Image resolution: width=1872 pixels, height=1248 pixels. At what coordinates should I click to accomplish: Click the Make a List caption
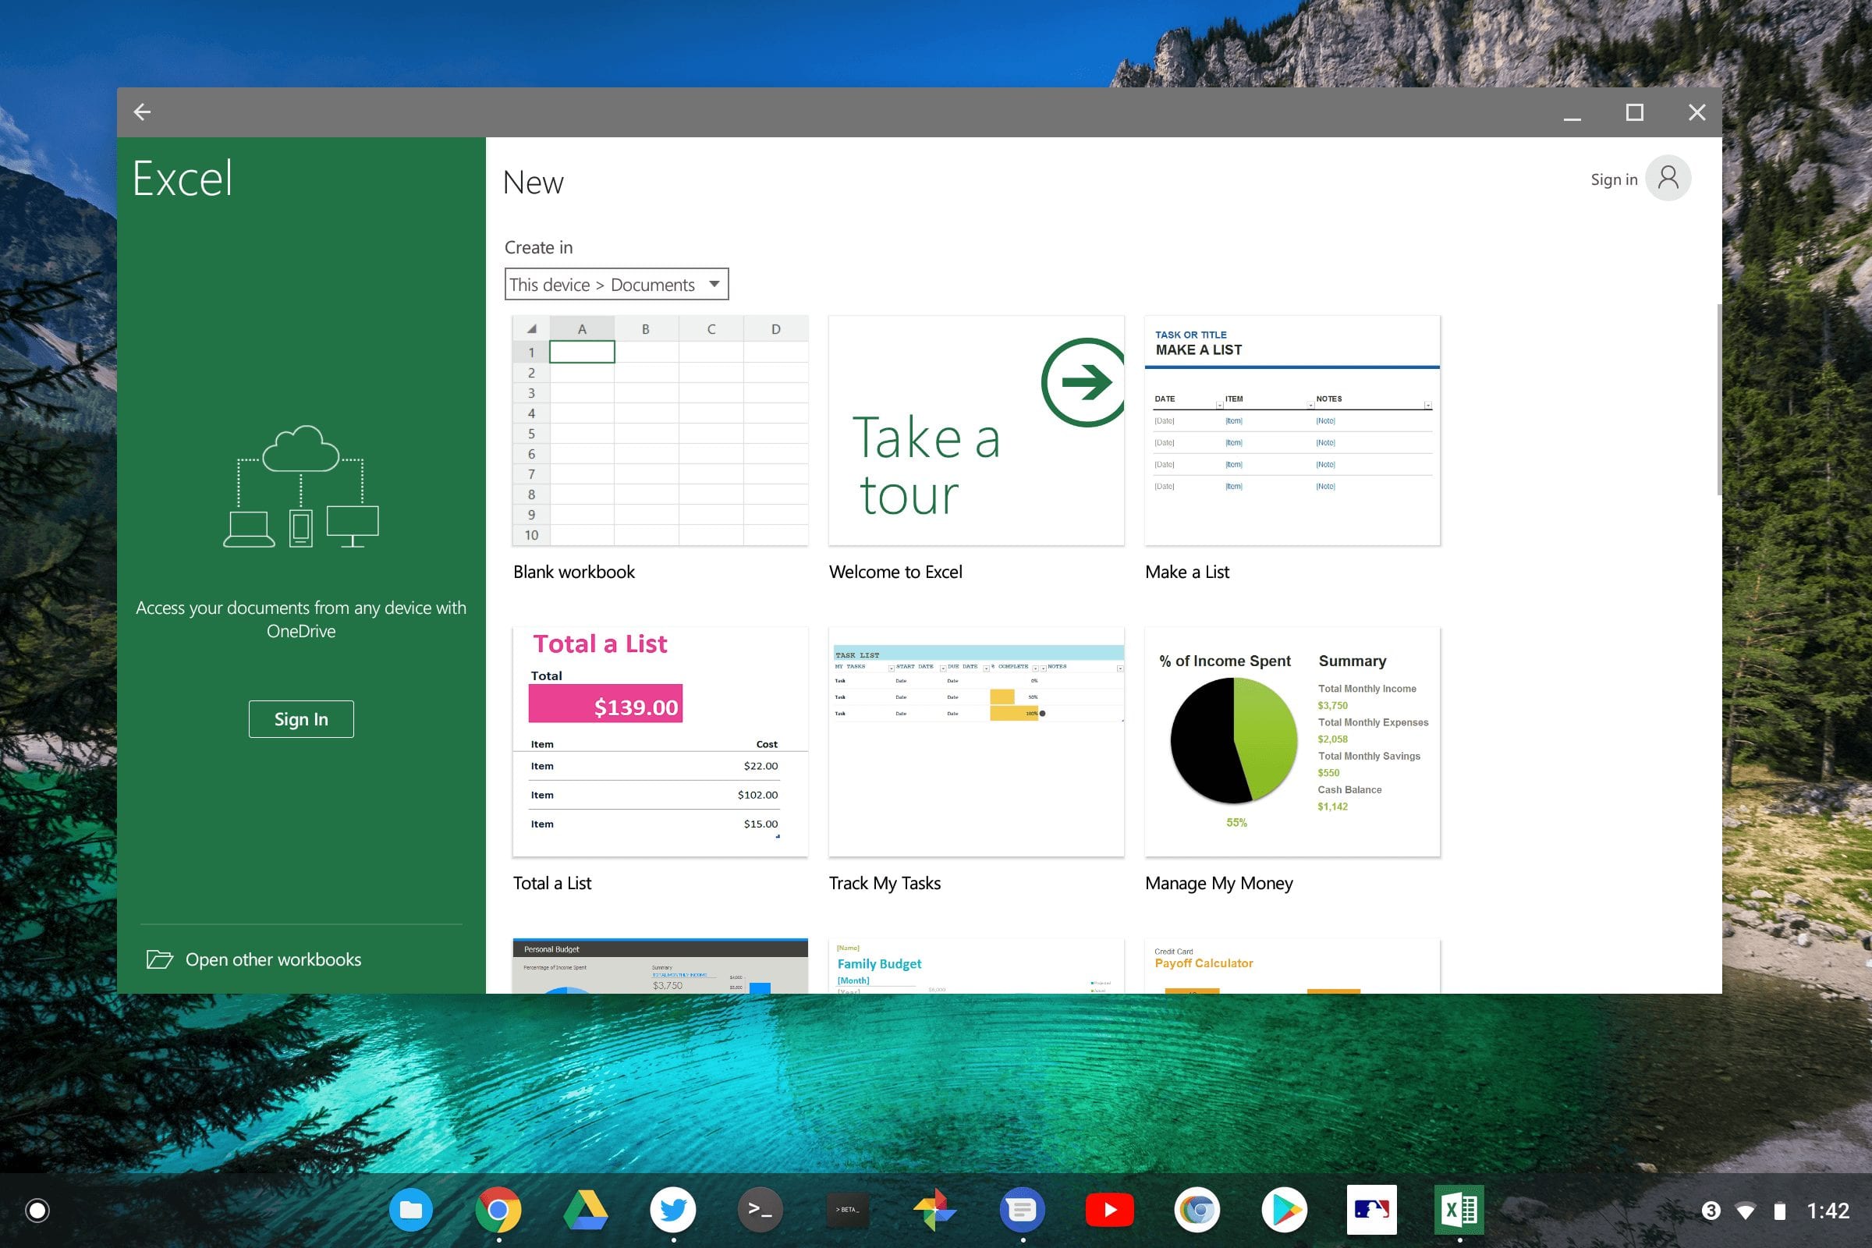(x=1186, y=572)
